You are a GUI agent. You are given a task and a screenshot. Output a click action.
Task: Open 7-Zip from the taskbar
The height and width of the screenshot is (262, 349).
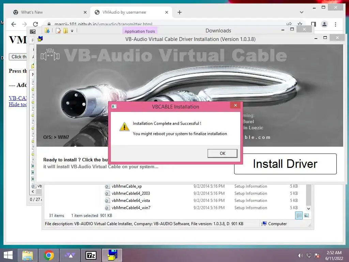click(91, 255)
